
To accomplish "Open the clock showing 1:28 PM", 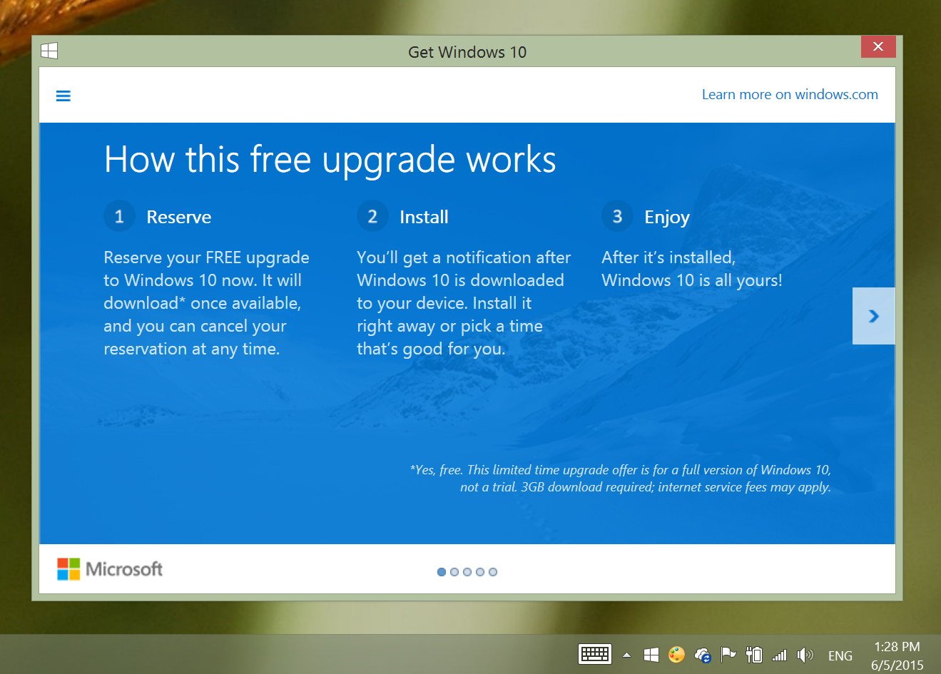I will [x=897, y=655].
